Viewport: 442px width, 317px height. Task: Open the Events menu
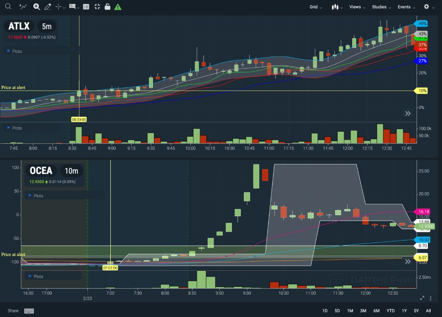[406, 7]
